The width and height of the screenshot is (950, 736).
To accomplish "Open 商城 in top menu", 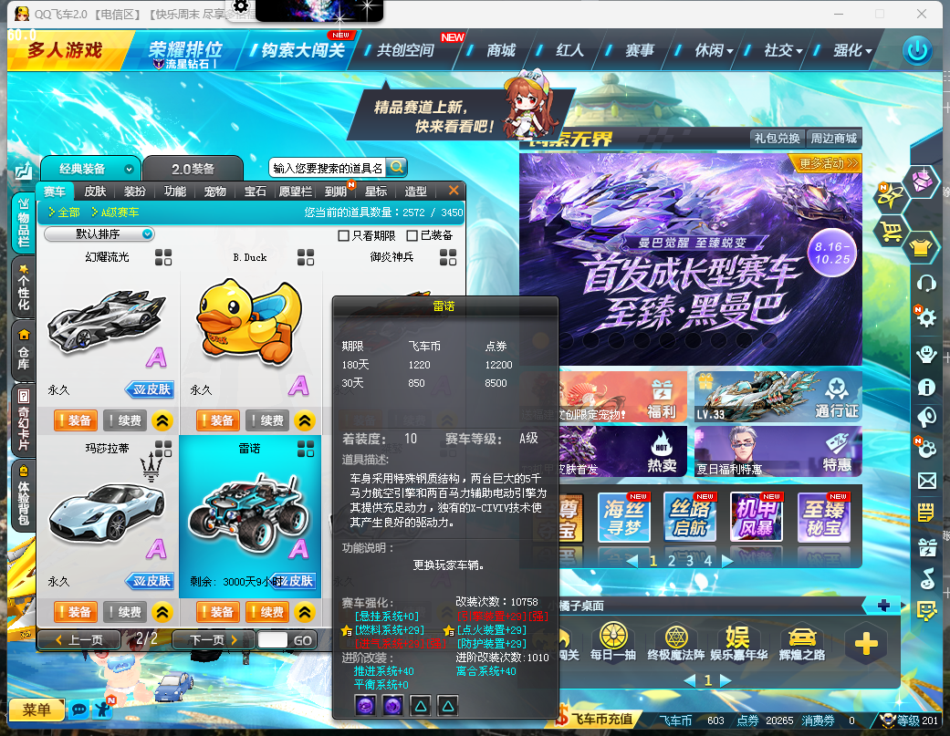I will tap(501, 50).
